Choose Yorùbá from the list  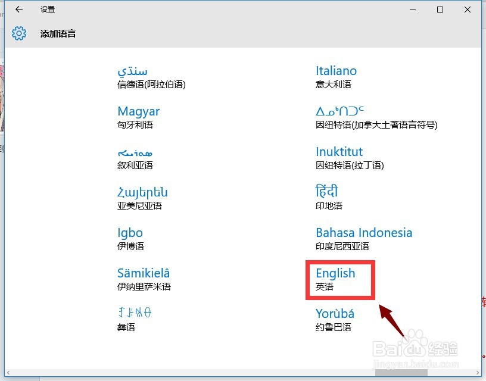pyautogui.click(x=335, y=320)
